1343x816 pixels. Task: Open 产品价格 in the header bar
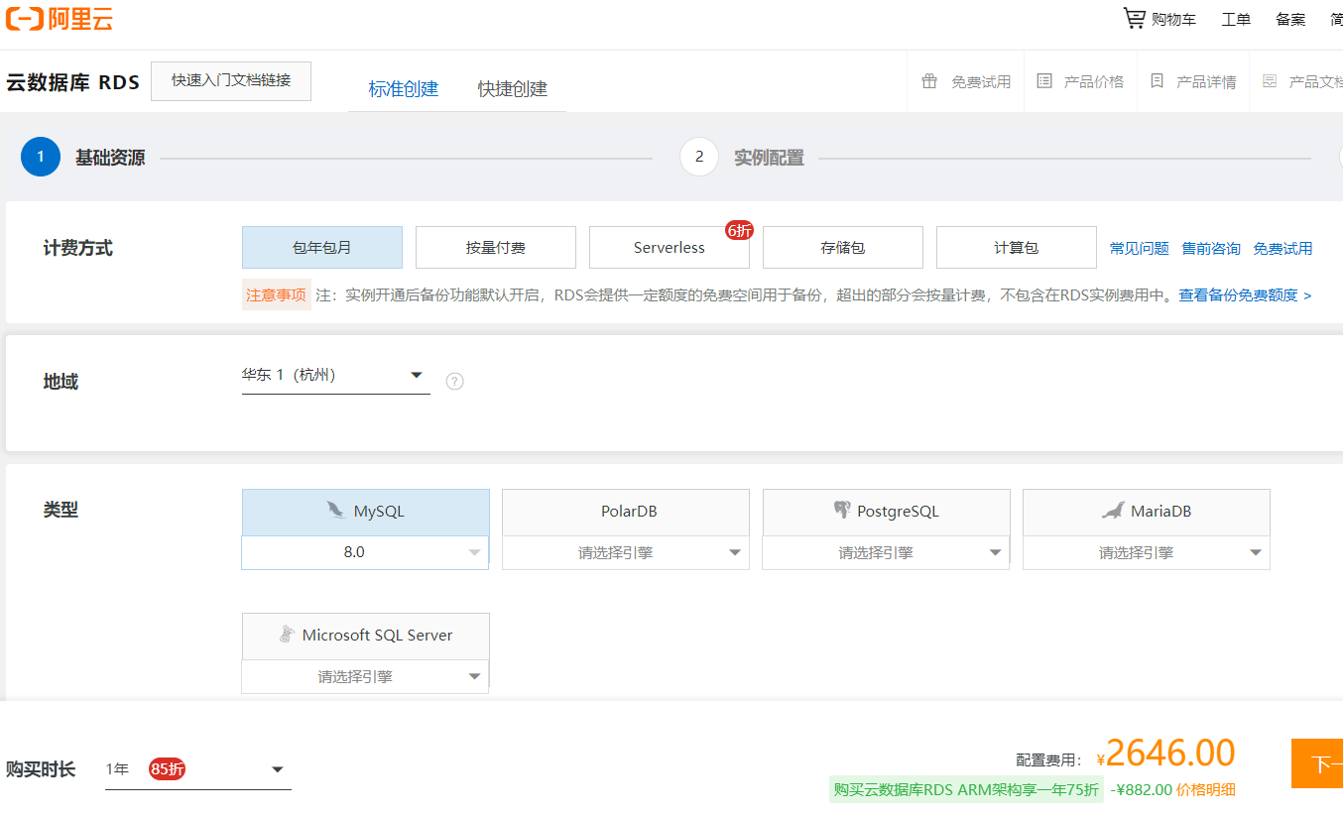pos(1094,81)
